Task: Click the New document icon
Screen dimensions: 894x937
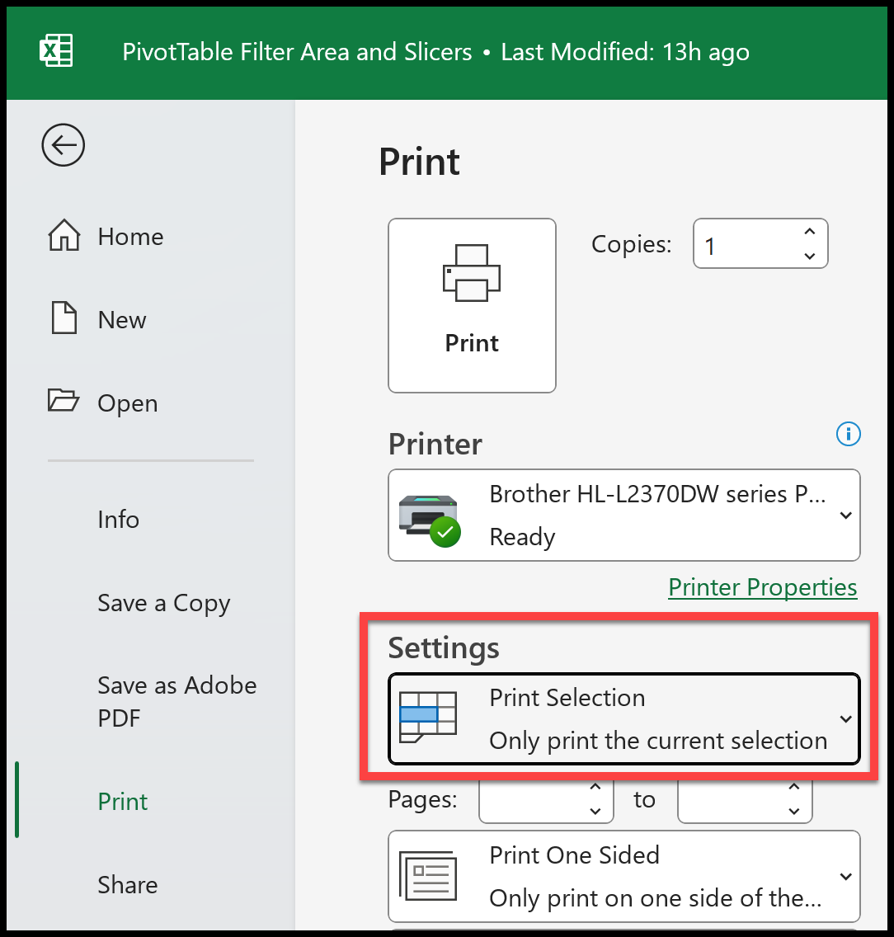Action: (x=63, y=319)
